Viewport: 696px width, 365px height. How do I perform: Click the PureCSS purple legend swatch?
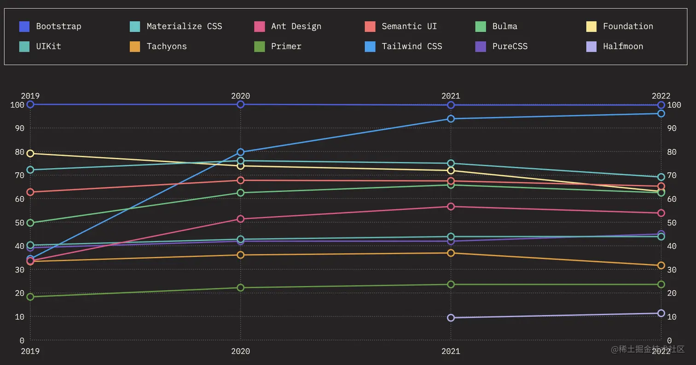coord(481,46)
